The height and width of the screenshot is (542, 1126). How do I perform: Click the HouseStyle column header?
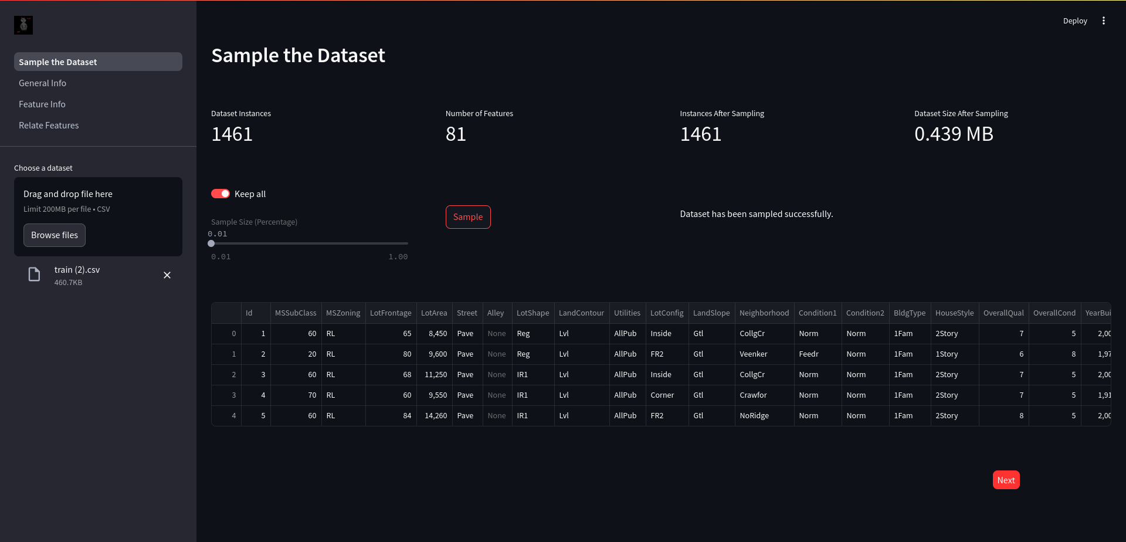(x=955, y=313)
